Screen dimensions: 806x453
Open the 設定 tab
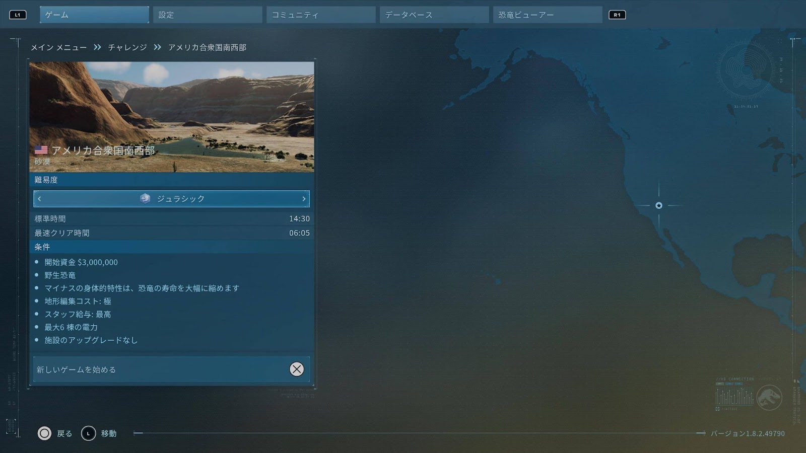point(208,15)
